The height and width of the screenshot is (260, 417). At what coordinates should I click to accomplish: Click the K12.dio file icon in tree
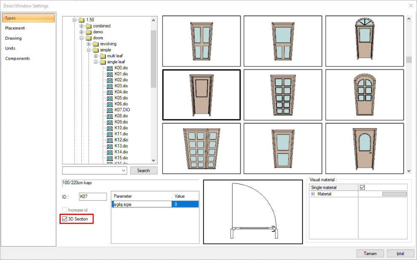coord(110,139)
